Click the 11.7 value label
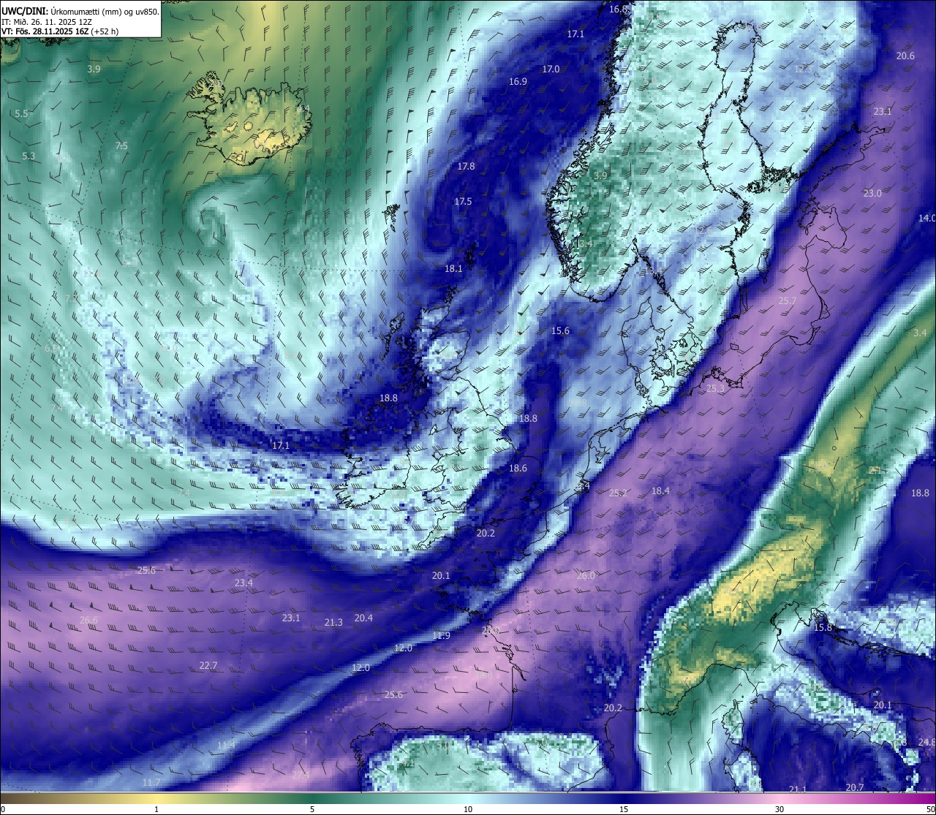 [x=151, y=783]
